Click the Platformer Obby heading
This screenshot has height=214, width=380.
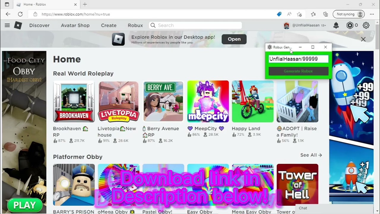tap(78, 157)
